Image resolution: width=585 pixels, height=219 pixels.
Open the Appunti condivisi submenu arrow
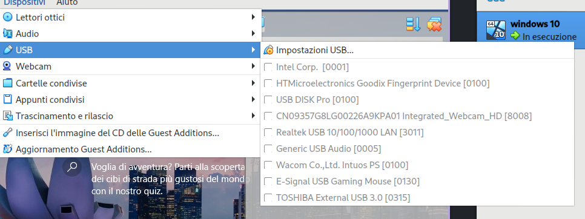coord(253,99)
